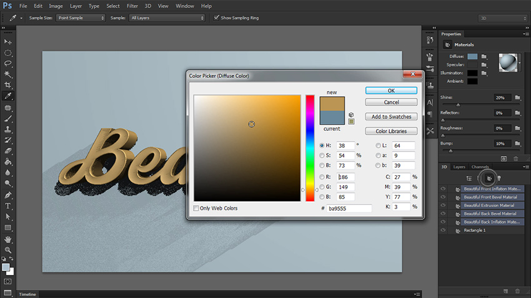Open the Filter menu
The image size is (531, 298).
pyautogui.click(x=132, y=6)
